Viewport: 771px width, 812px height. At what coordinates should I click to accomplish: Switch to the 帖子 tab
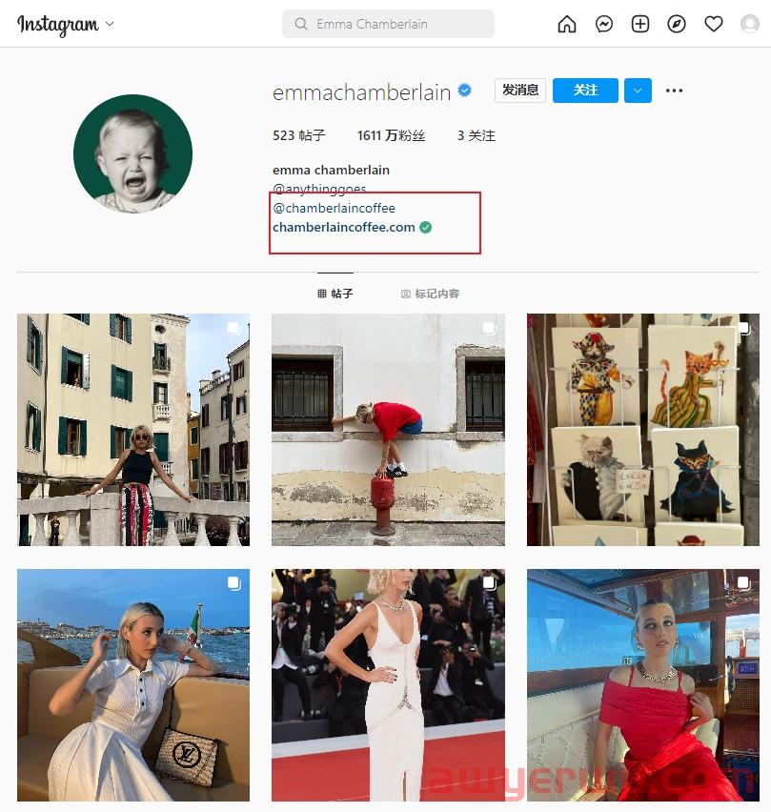pos(335,294)
